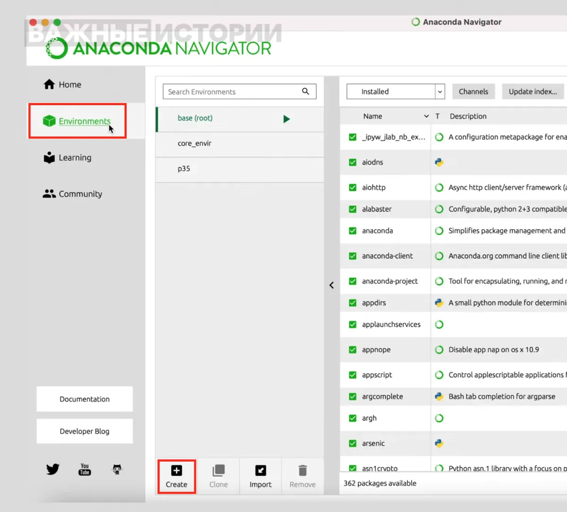567x512 pixels.
Task: Toggle the appscript package checkbox
Action: click(x=352, y=375)
